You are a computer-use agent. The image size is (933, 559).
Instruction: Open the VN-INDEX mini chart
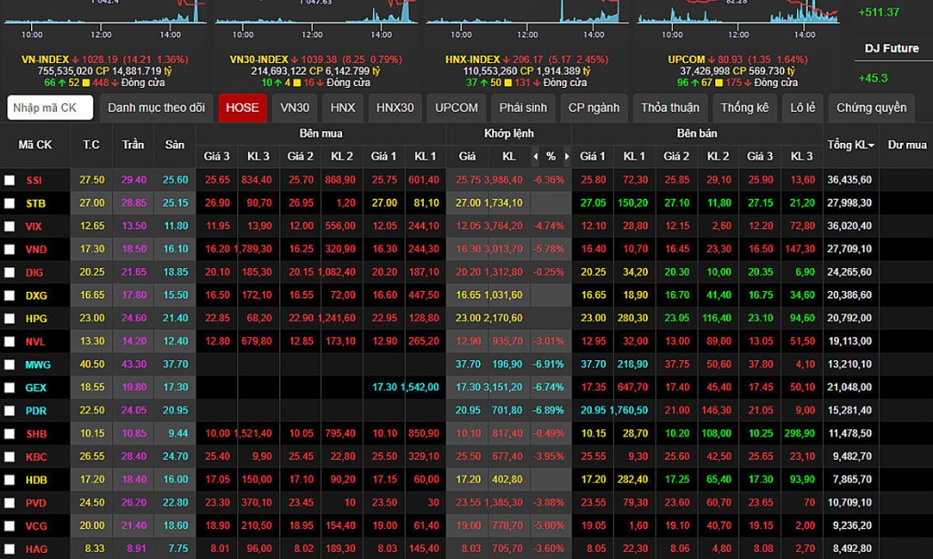coord(105,16)
